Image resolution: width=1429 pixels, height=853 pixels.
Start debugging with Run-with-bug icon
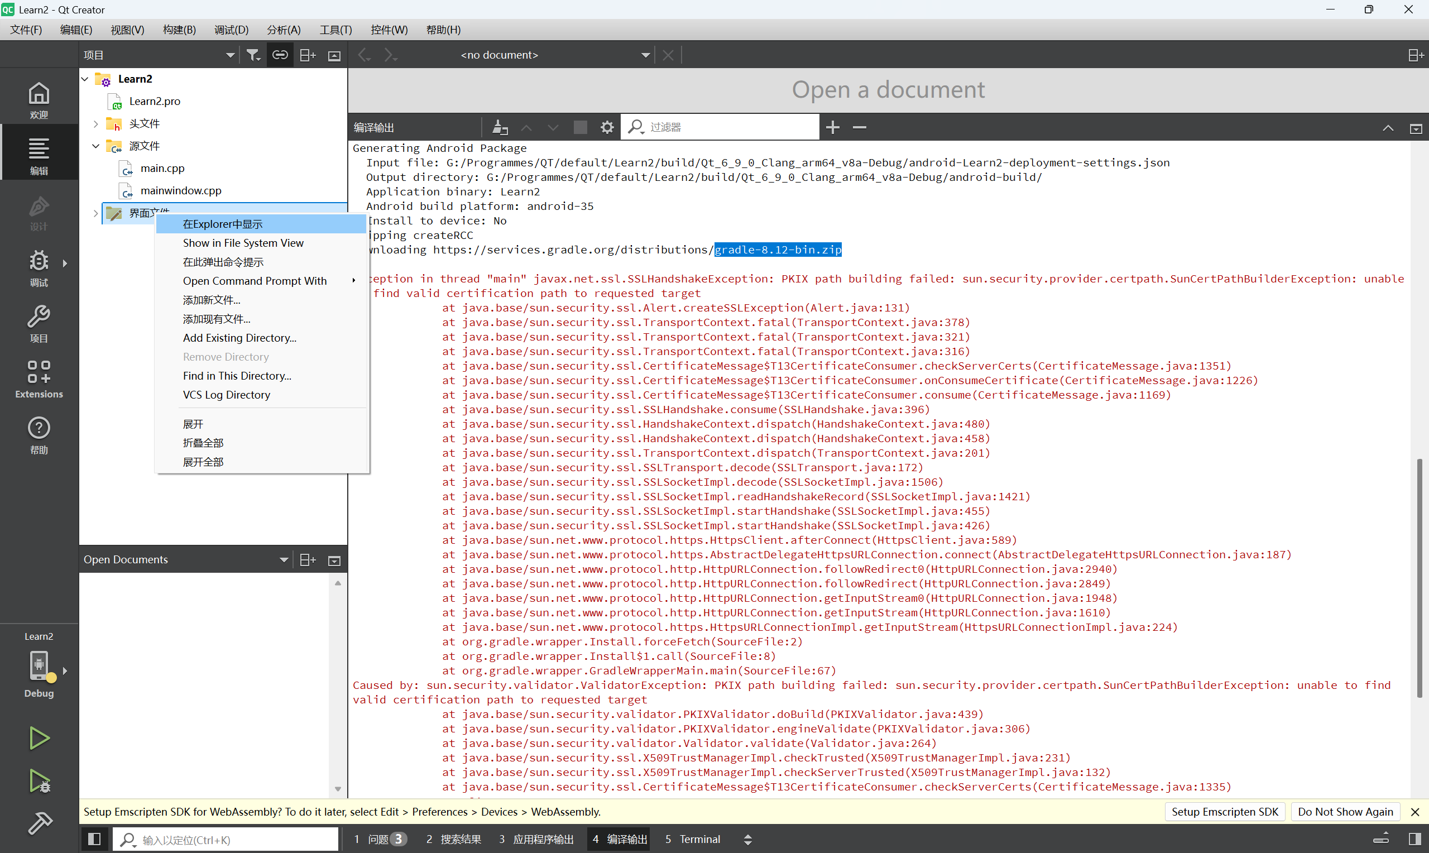tap(39, 780)
